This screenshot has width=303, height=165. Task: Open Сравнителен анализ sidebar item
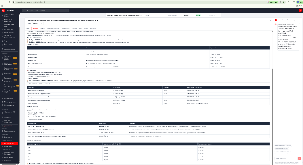point(9,69)
